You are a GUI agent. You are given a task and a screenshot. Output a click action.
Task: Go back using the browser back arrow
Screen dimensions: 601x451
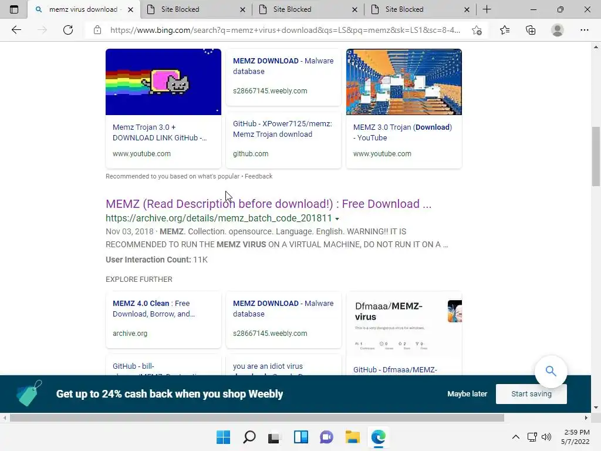(16, 30)
